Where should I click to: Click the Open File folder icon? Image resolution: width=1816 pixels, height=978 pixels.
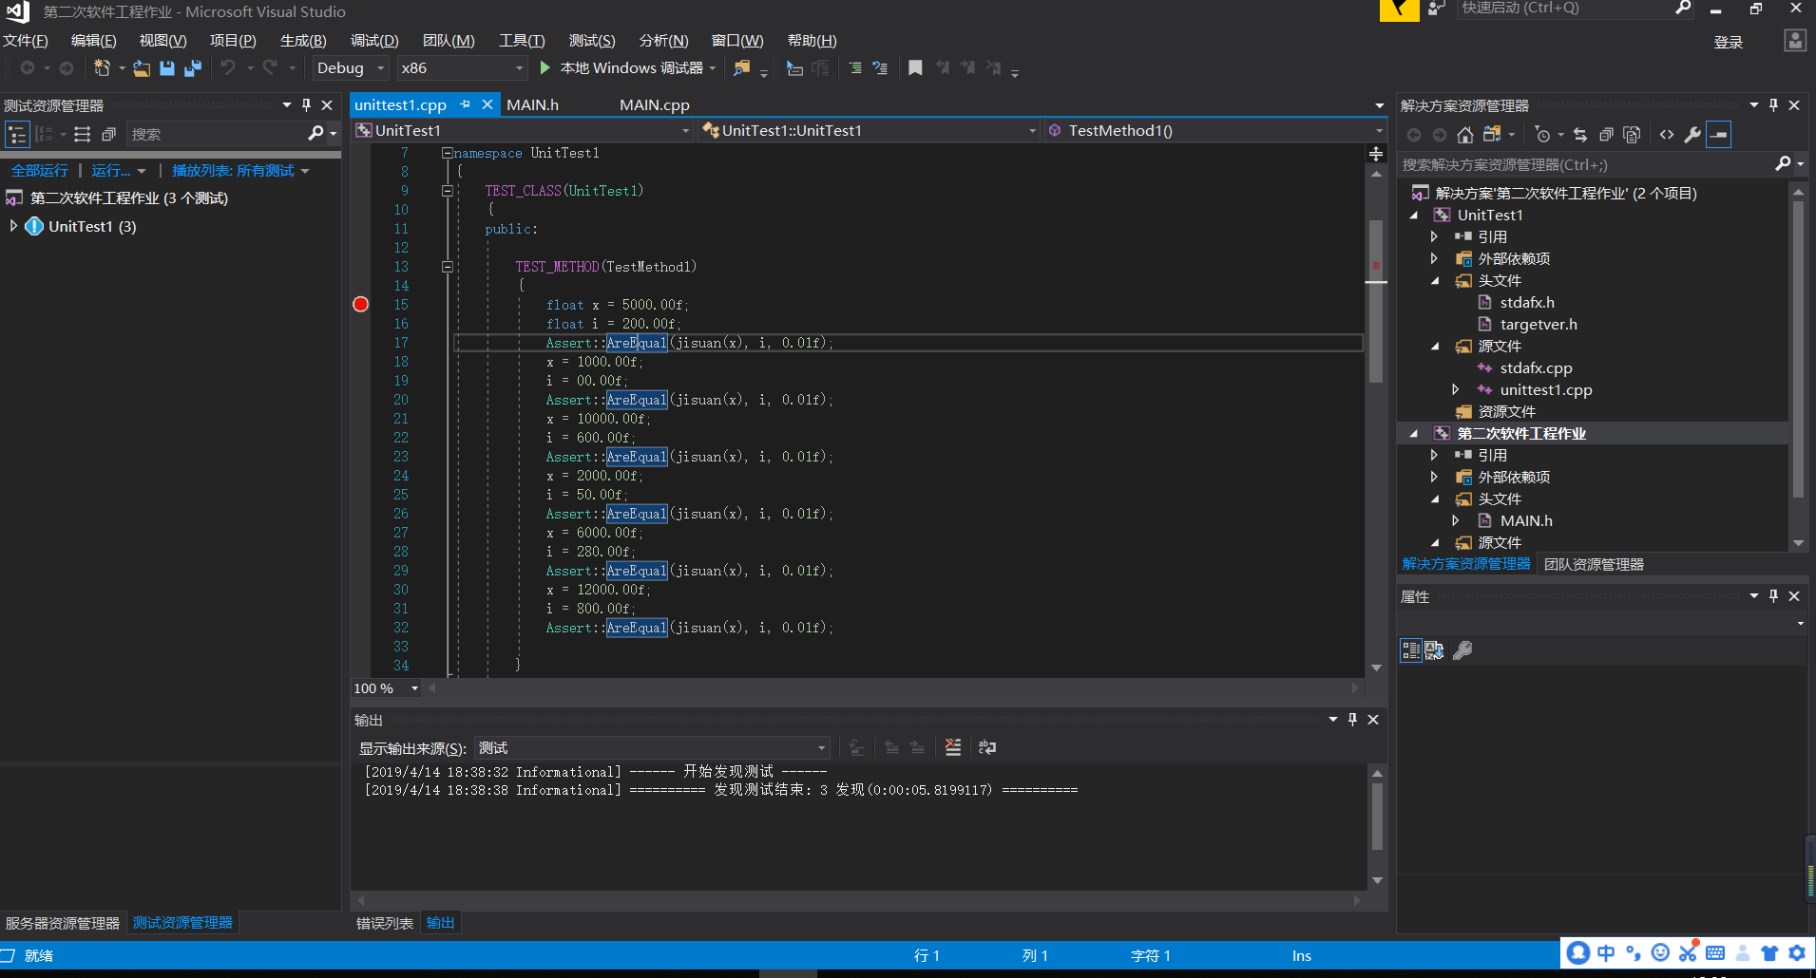point(142,67)
